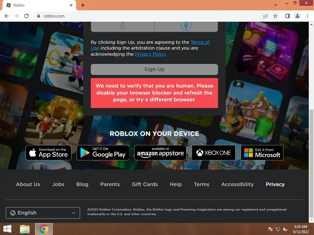Open the Get it from Microsoft badge
Image resolution: width=314 pixels, height=235 pixels.
[x=262, y=153]
